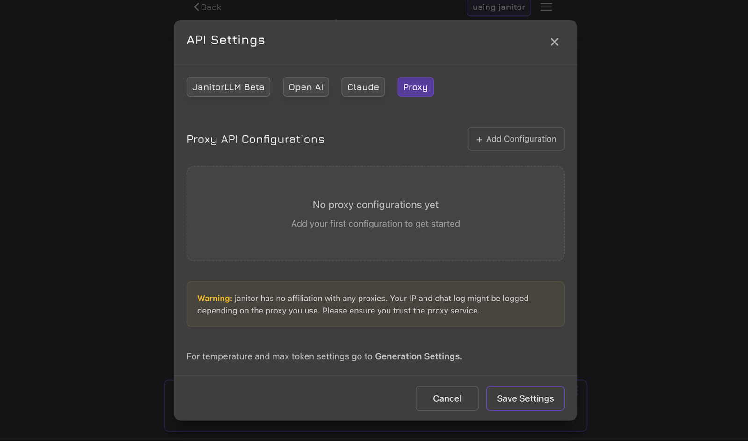The height and width of the screenshot is (441, 748).
Task: Select the Open AI tab
Action: 306,87
